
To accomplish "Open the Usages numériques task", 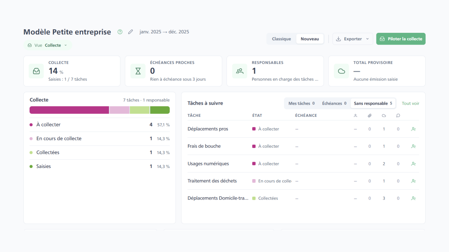I will tap(208, 164).
